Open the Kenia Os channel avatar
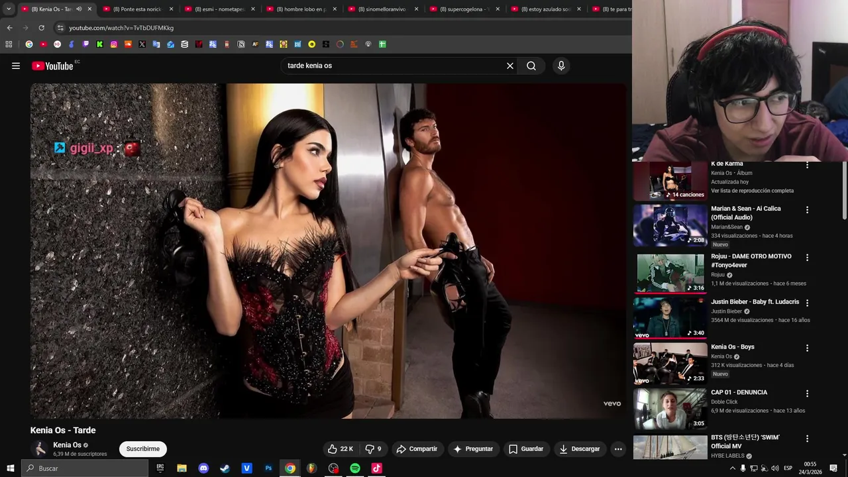 [40, 449]
